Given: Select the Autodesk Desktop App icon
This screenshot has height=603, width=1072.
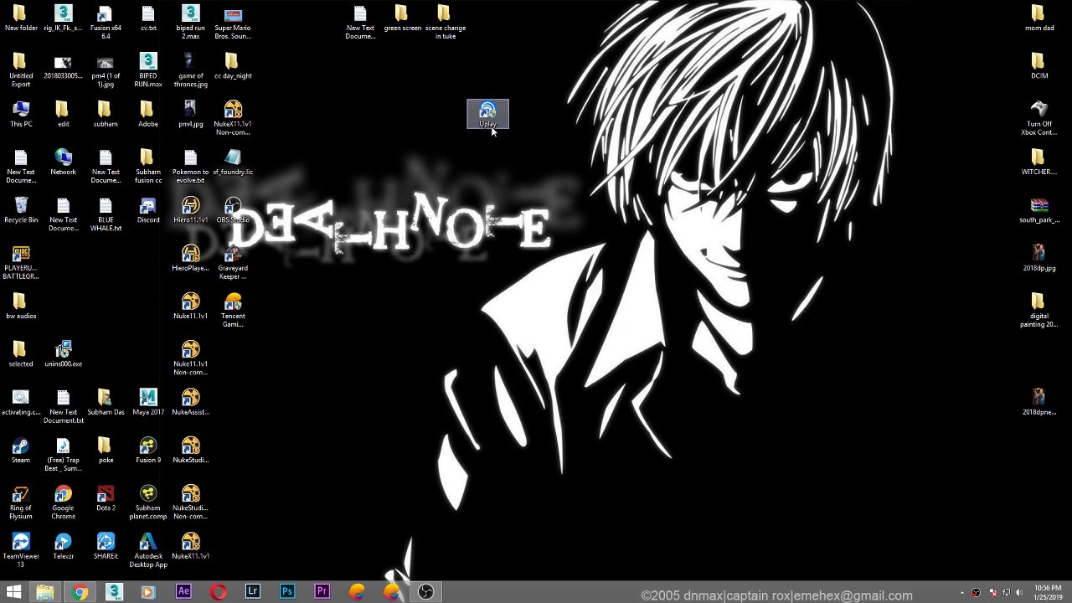Looking at the screenshot, I should (x=148, y=550).
